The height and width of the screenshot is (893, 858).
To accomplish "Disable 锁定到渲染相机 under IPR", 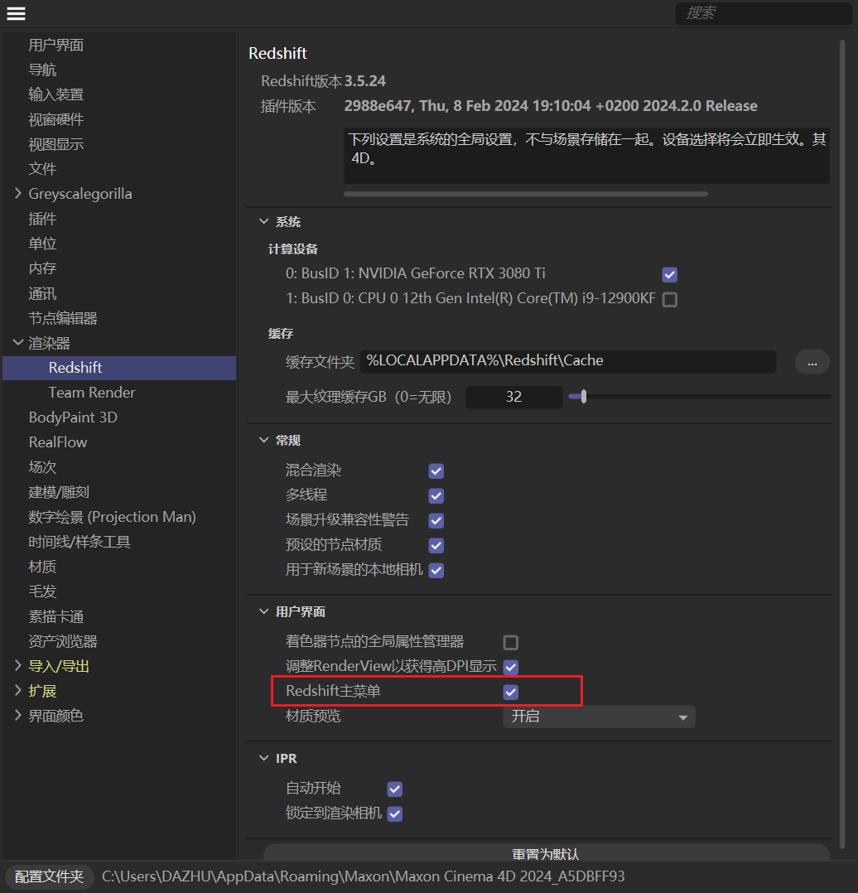I will click(x=394, y=813).
